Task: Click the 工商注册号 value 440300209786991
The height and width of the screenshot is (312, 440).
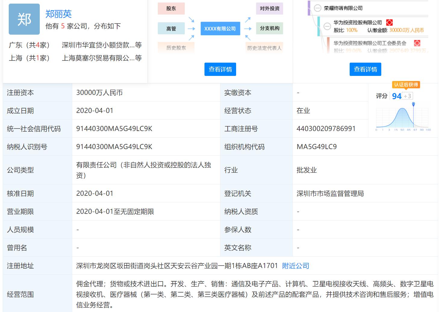Action: pos(326,129)
